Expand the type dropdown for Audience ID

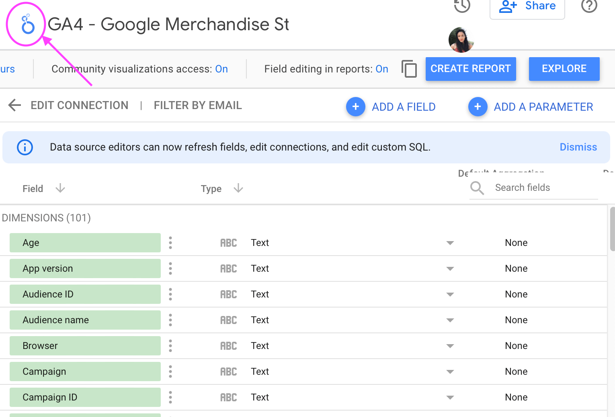450,295
